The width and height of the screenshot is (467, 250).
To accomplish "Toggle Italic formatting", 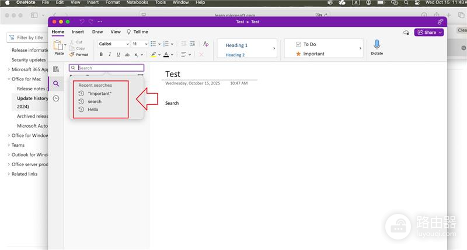I will tap(110, 54).
